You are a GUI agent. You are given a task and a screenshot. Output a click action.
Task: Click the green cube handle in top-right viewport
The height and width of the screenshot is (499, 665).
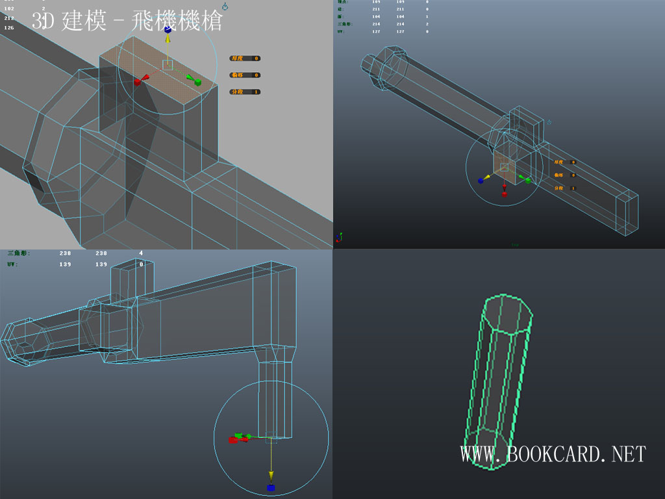(x=528, y=180)
